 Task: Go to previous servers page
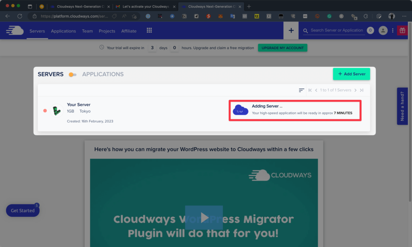point(316,90)
